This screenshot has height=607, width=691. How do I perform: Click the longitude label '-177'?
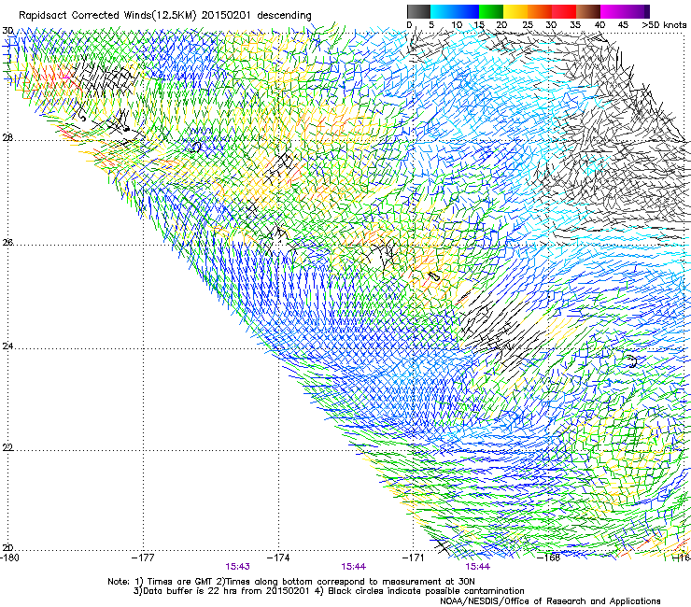point(143,558)
